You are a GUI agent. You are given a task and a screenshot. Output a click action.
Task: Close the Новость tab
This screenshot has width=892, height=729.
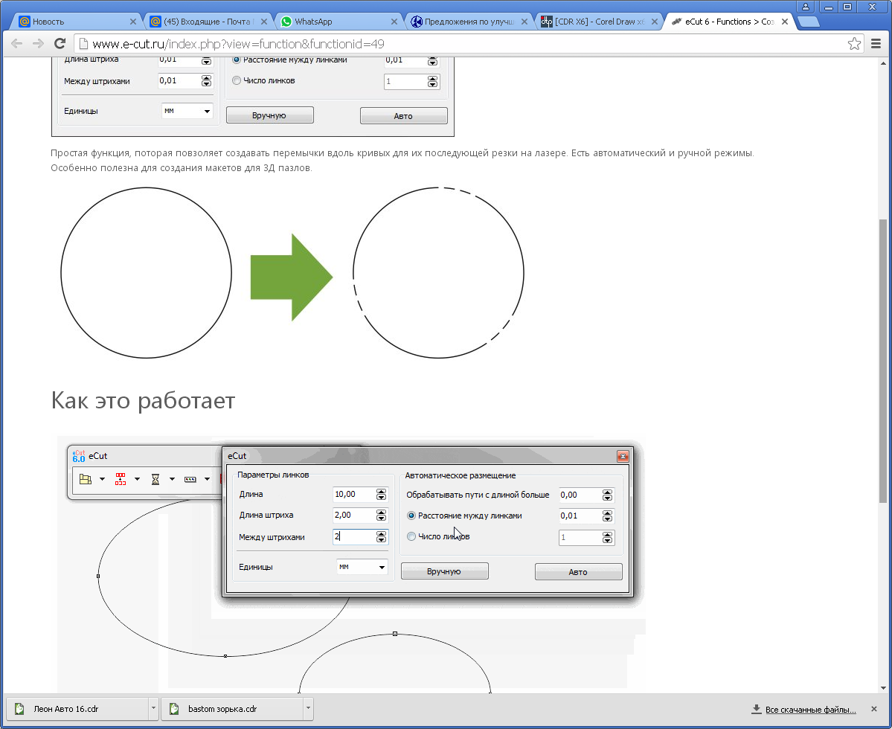[x=132, y=22]
